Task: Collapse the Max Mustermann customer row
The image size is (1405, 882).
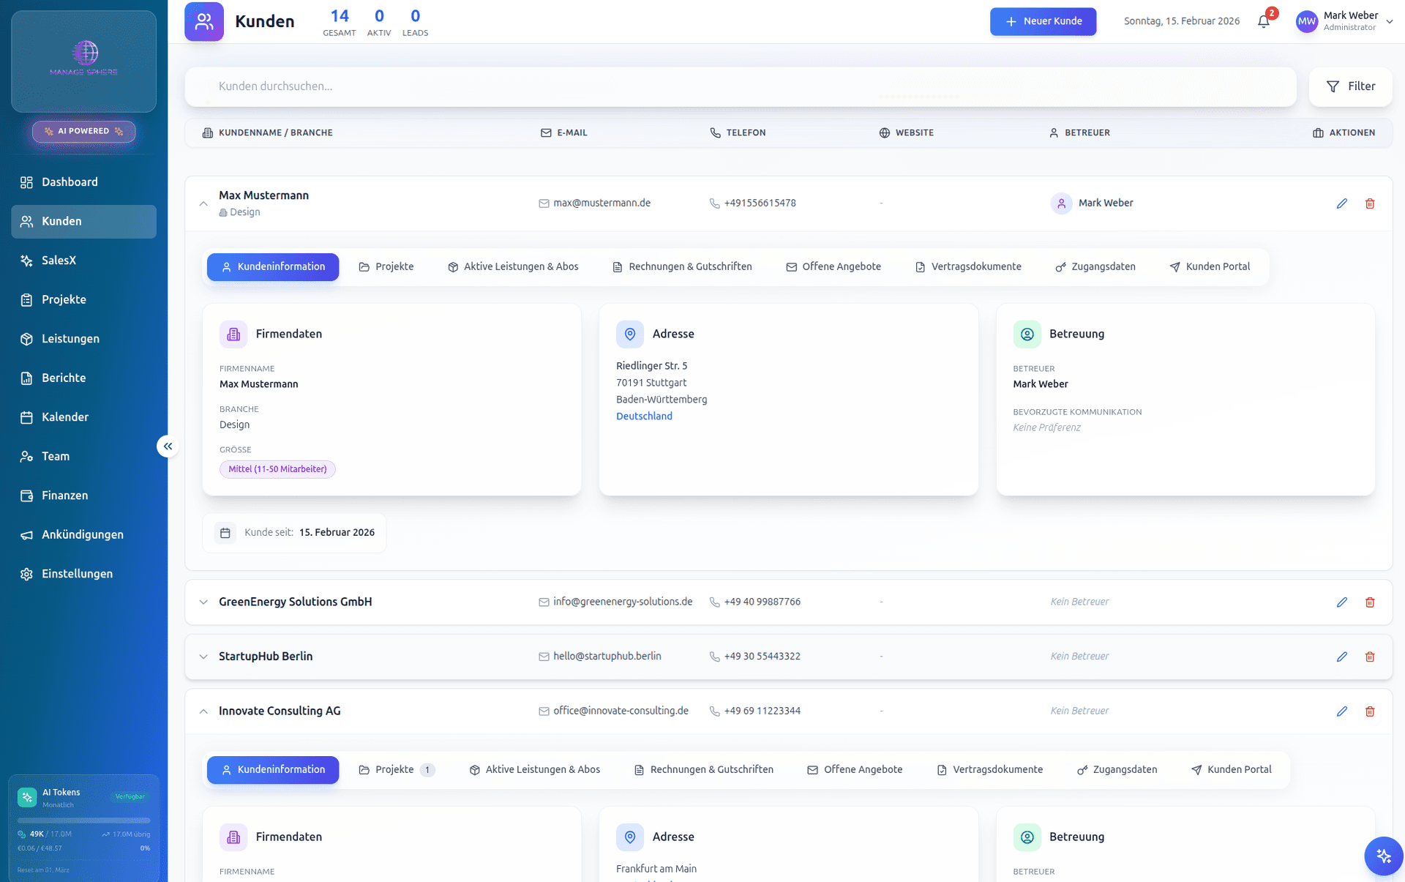Action: click(x=203, y=203)
